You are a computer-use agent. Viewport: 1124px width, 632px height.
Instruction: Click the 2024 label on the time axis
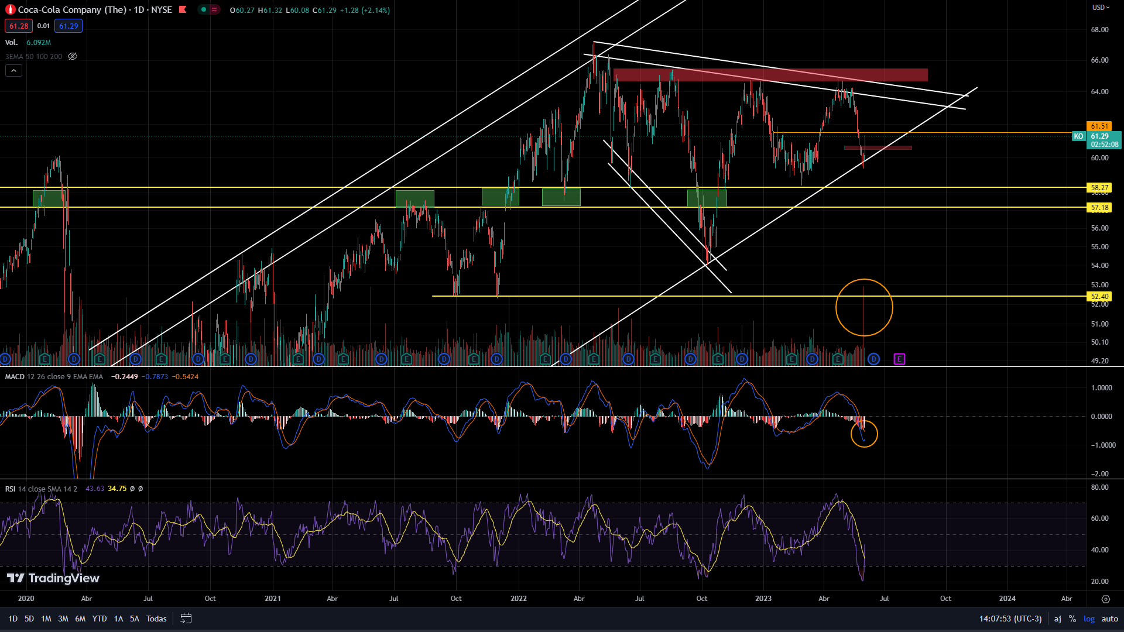(1007, 599)
